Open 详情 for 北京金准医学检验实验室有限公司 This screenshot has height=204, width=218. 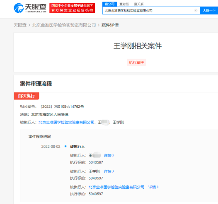coord(153,187)
